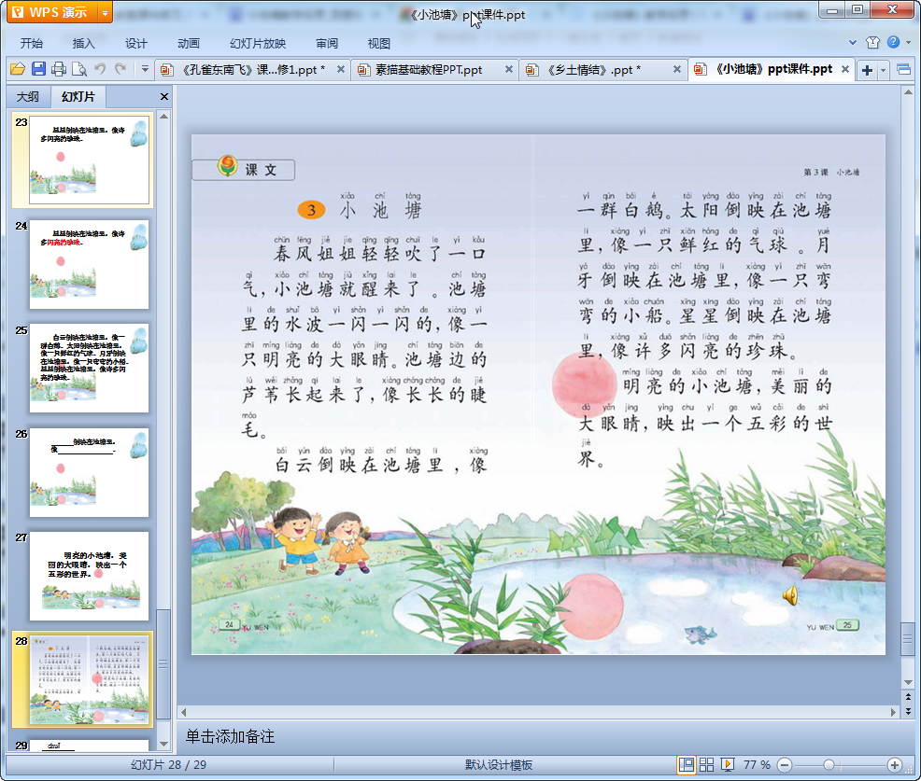Click the speaker audio icon on slide
The image size is (921, 781).
[790, 595]
